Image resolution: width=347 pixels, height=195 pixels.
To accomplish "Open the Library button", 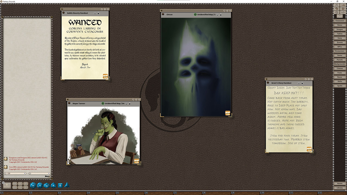I will pos(340,188).
